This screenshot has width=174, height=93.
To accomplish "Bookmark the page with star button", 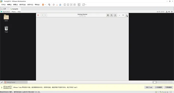I will (108, 15).
